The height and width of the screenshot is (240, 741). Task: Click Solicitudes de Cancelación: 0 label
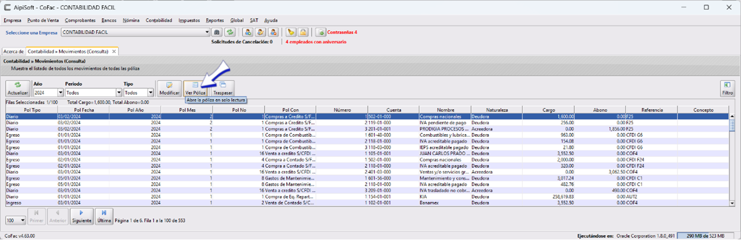tap(242, 42)
